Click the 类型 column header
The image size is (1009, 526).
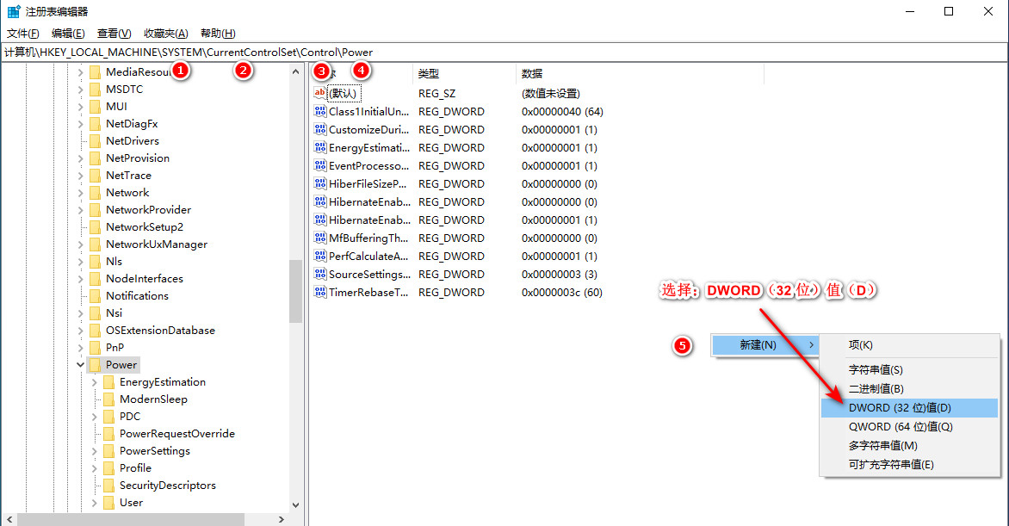pos(429,74)
